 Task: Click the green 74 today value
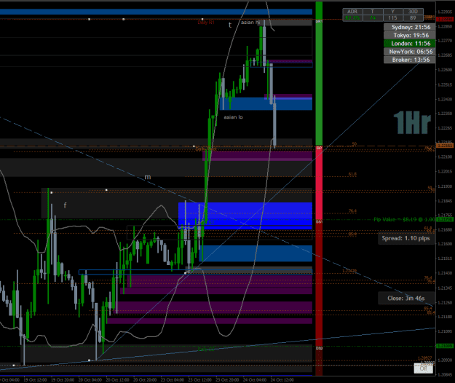click(x=373, y=18)
